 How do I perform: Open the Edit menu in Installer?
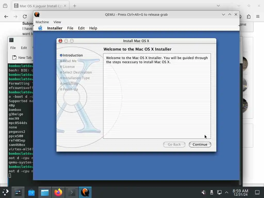(81, 28)
